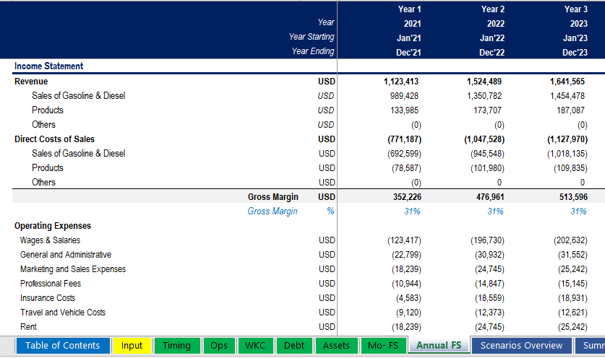Select the Jan'21 year starting cell

[x=408, y=38]
